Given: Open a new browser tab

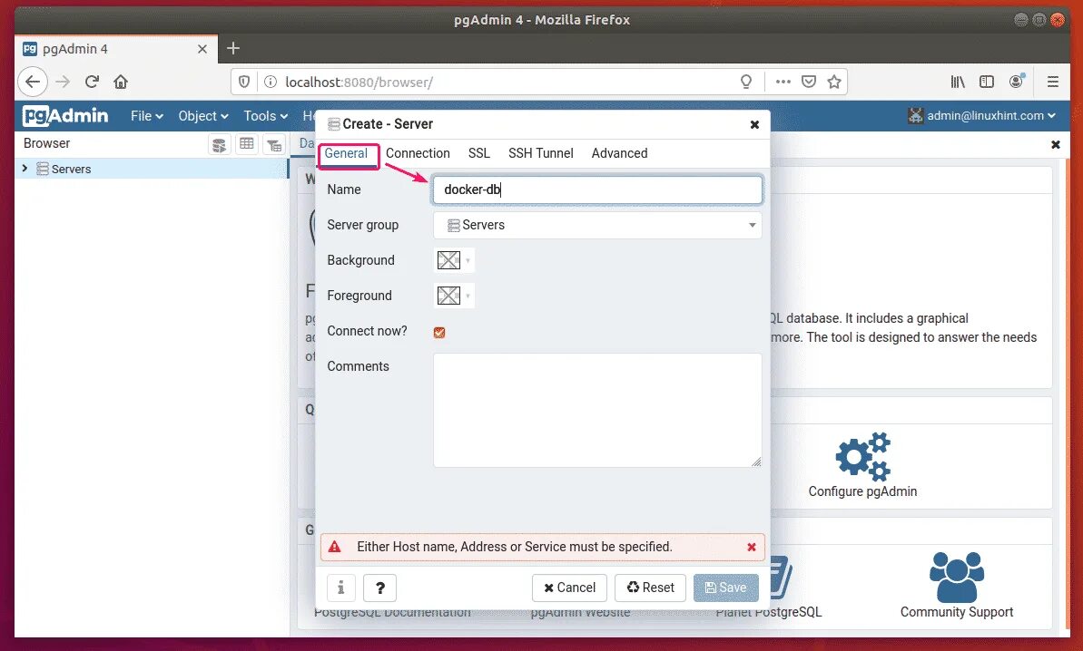Looking at the screenshot, I should tap(233, 48).
